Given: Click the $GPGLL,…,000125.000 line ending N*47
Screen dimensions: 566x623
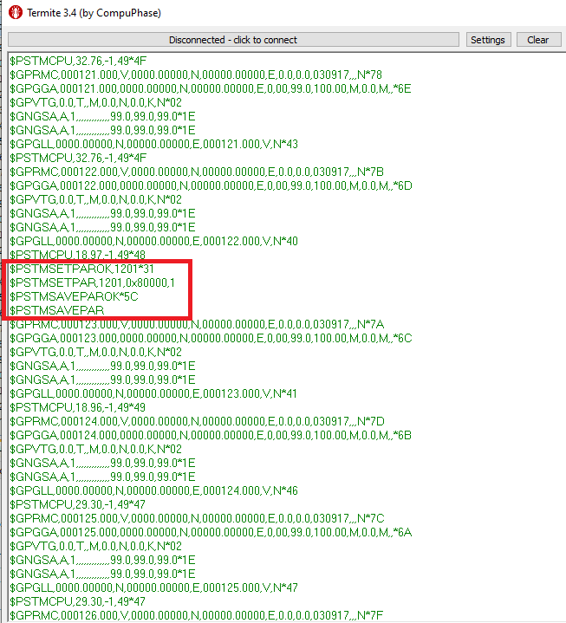Looking at the screenshot, I should point(153,587).
